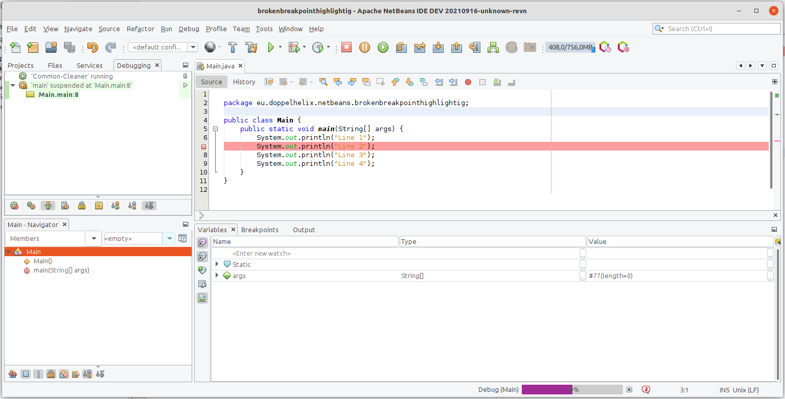Click the Profile the IDE icon
The image size is (785, 399).
tap(605, 47)
